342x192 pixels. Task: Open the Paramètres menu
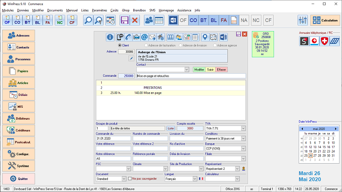(x=99, y=10)
